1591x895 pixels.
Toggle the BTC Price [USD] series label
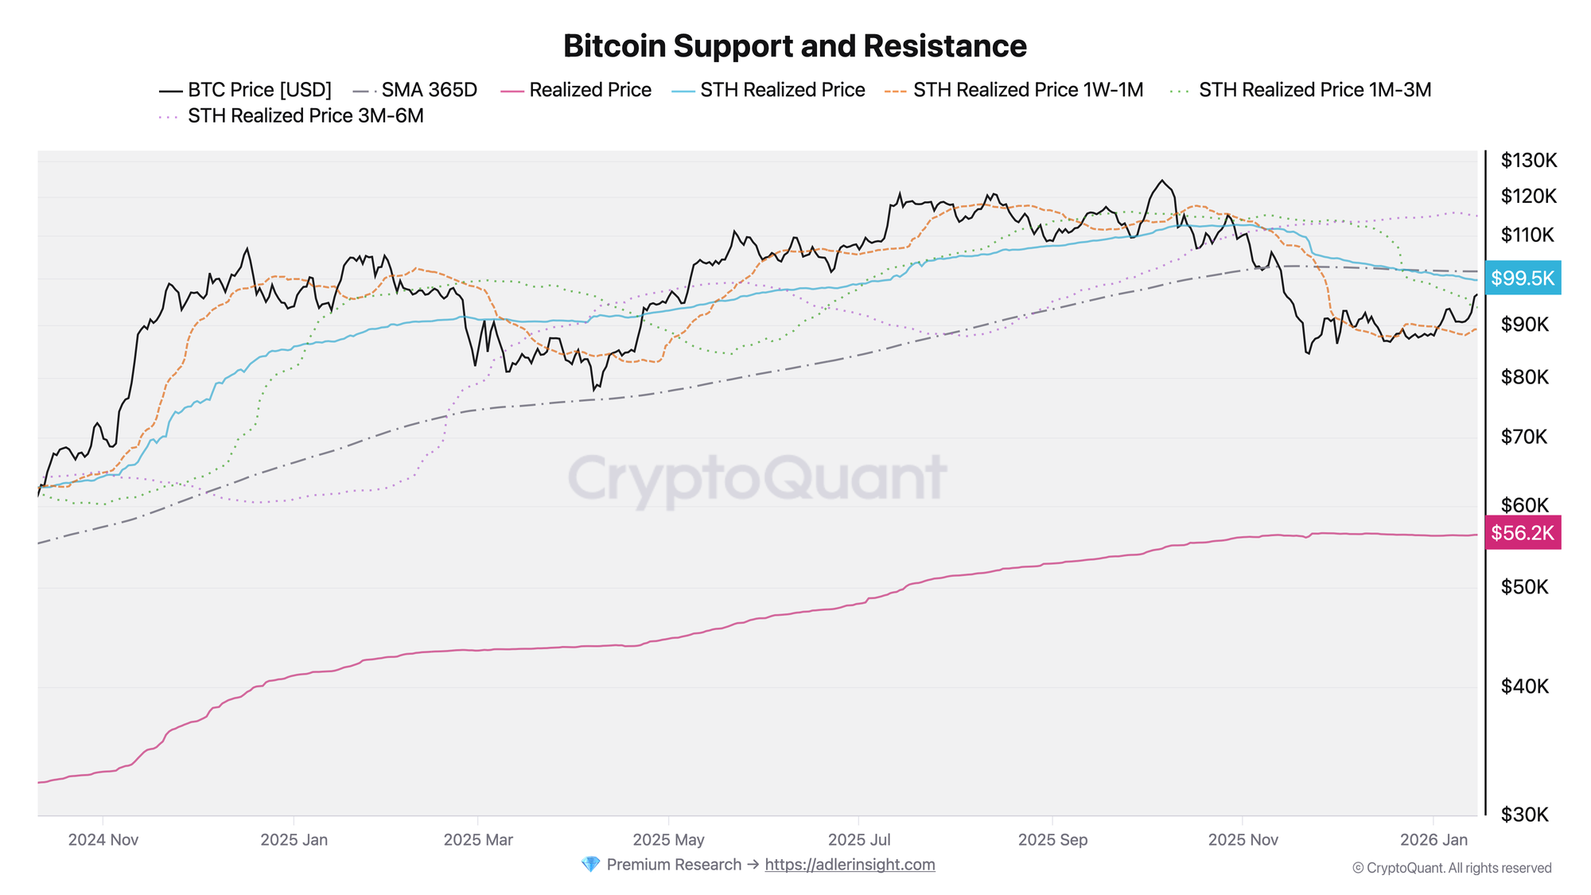259,91
